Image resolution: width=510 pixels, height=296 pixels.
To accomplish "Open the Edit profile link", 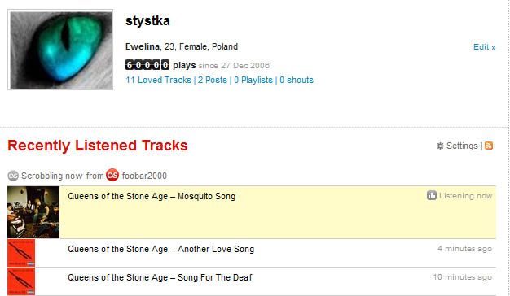I will [484, 47].
